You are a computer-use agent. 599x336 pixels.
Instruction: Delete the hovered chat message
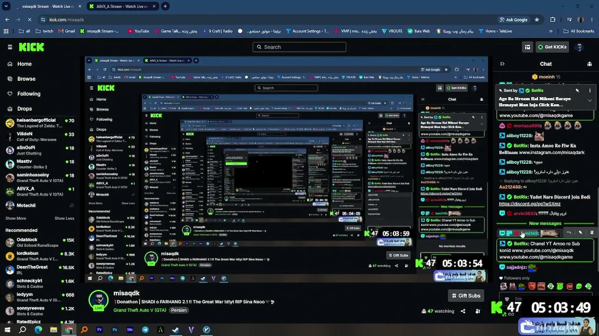pyautogui.click(x=592, y=233)
